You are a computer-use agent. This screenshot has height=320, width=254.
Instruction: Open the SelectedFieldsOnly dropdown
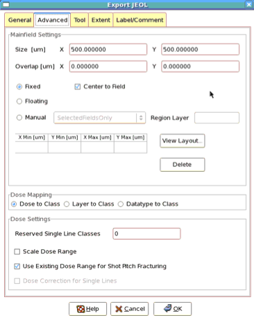(100, 118)
